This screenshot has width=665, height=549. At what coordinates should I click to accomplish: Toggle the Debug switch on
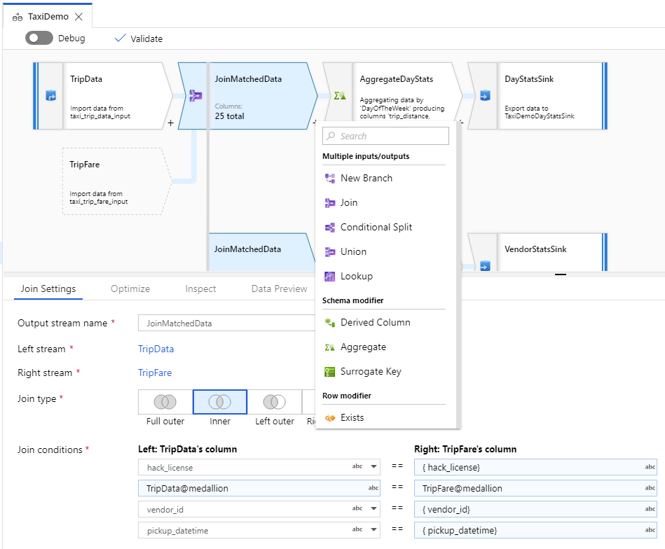tap(39, 39)
